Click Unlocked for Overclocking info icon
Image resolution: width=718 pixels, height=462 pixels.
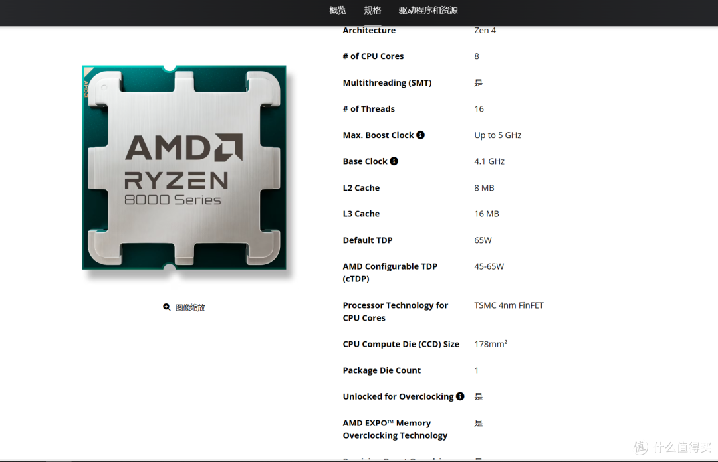coord(460,396)
